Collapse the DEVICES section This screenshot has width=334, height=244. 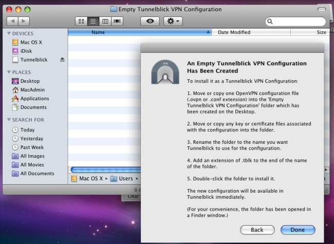click(x=9, y=33)
